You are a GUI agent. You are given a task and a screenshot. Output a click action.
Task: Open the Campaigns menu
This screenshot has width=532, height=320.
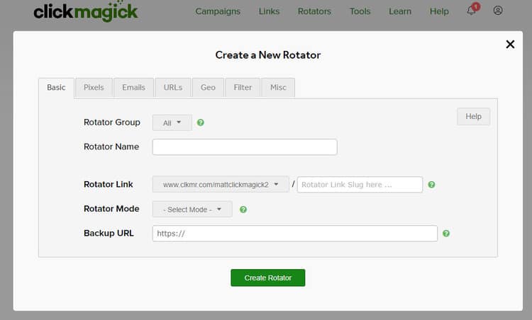218,11
